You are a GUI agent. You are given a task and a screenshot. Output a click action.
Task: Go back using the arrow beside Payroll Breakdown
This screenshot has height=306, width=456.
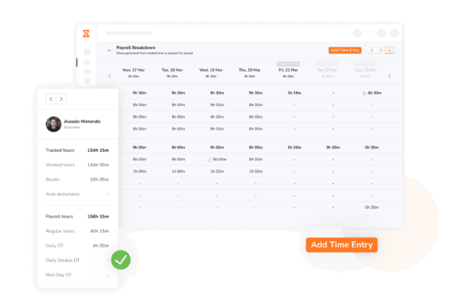click(109, 51)
